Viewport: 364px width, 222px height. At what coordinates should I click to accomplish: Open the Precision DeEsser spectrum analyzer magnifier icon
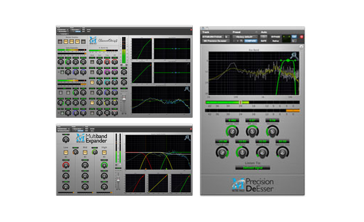[294, 56]
